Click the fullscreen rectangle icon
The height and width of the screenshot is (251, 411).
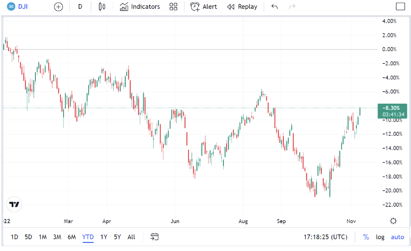(400, 7)
